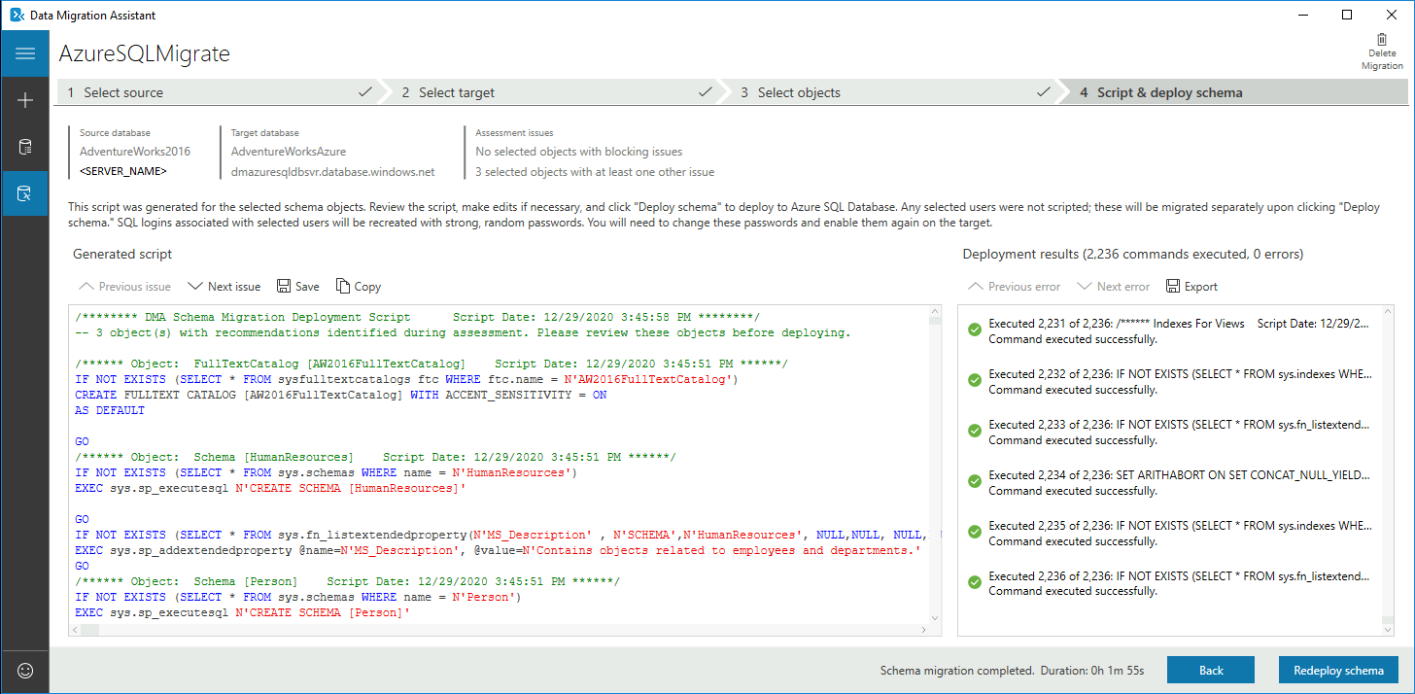This screenshot has width=1415, height=694.
Task: Click success icon for command 2,236
Action: pyautogui.click(x=975, y=583)
